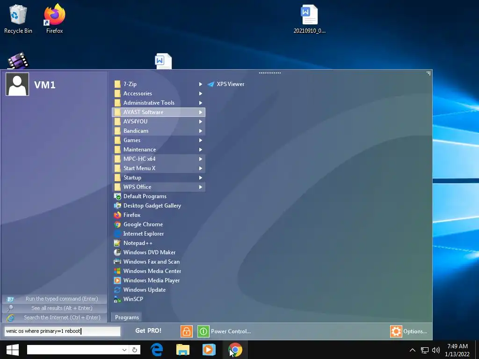Viewport: 479px width, 359px height.
Task: Open the Start Menu X folder
Action: pos(159,168)
